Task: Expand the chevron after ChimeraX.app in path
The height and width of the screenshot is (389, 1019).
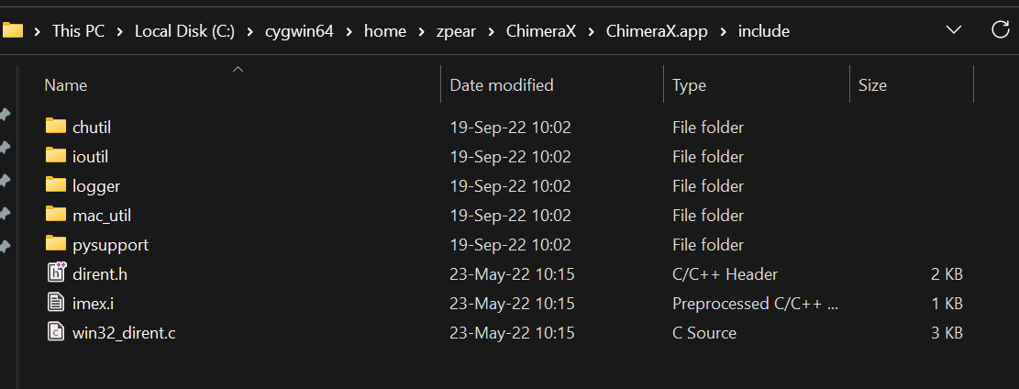Action: click(724, 31)
